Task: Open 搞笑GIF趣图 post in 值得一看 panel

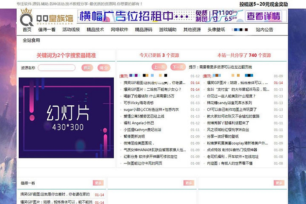Action: coord(55,194)
